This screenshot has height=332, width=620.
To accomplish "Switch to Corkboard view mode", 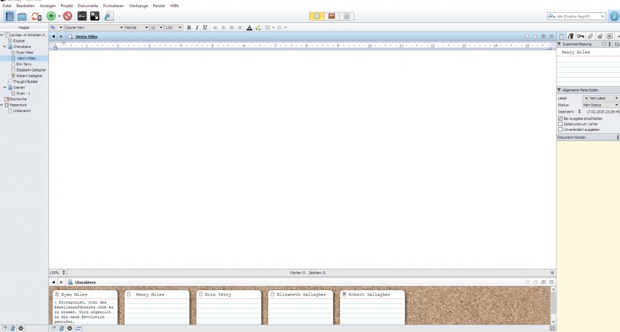I will [x=331, y=16].
